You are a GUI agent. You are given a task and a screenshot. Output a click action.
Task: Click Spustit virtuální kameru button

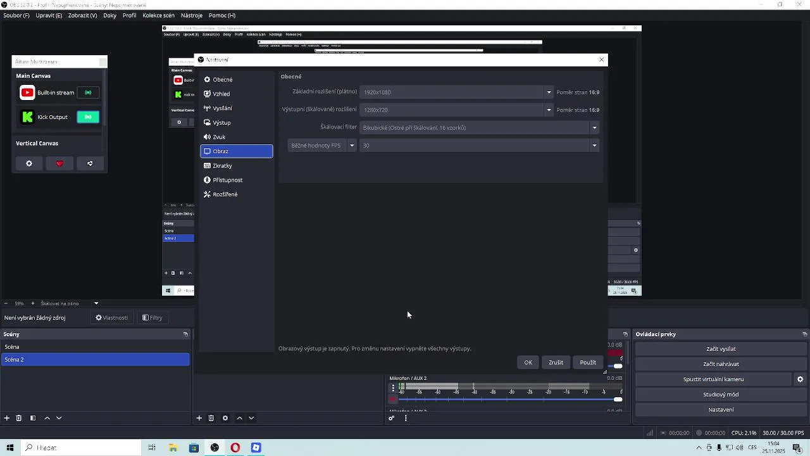713,379
